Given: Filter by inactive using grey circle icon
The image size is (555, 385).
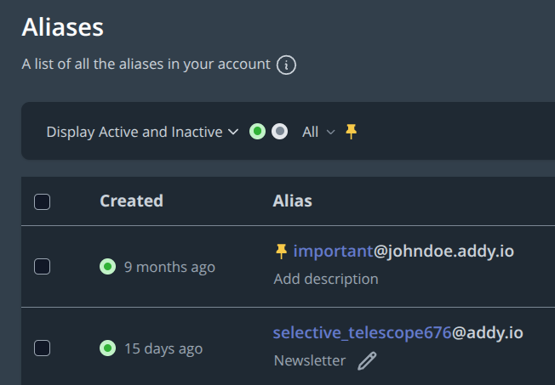Looking at the screenshot, I should pos(279,132).
